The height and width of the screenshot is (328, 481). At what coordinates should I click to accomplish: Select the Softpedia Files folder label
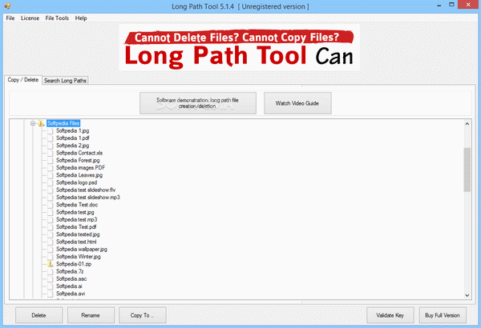tap(63, 123)
